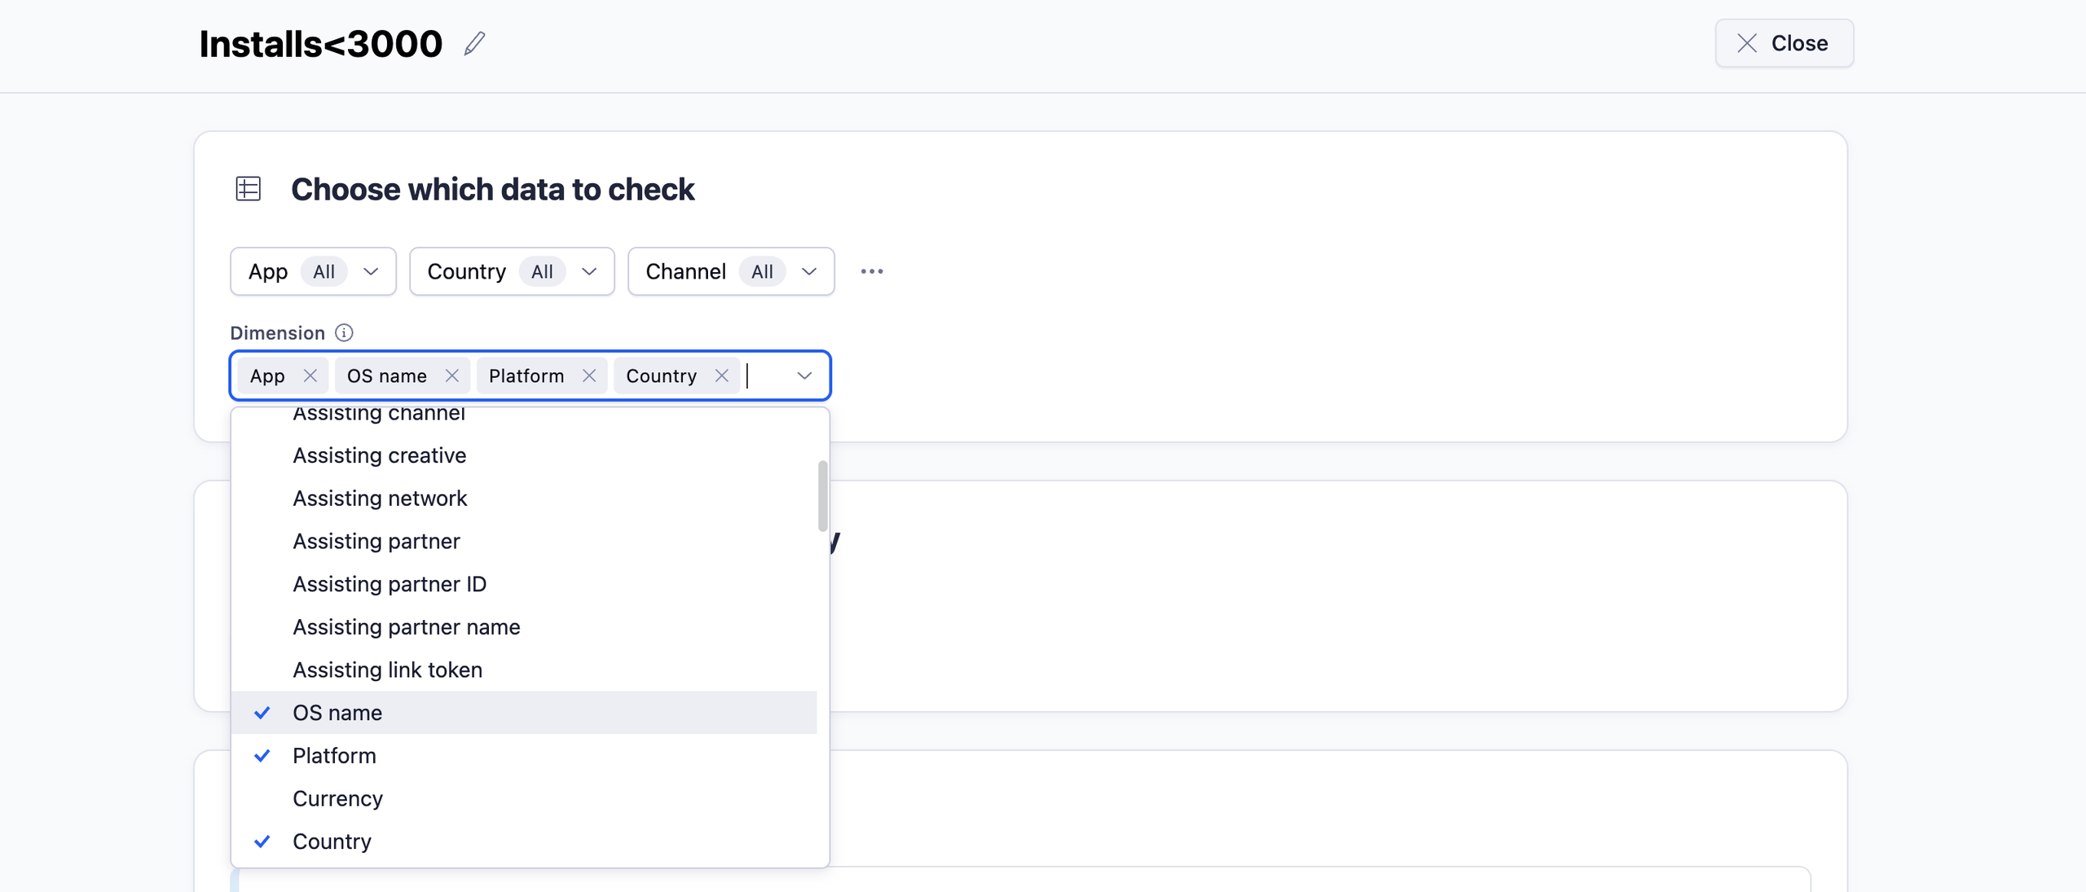Open the Country filter dropdown
The image size is (2086, 892).
[512, 271]
